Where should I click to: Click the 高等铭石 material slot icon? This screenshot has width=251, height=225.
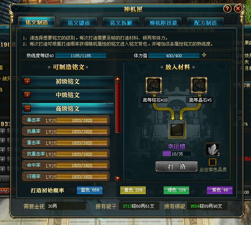coord(153,85)
